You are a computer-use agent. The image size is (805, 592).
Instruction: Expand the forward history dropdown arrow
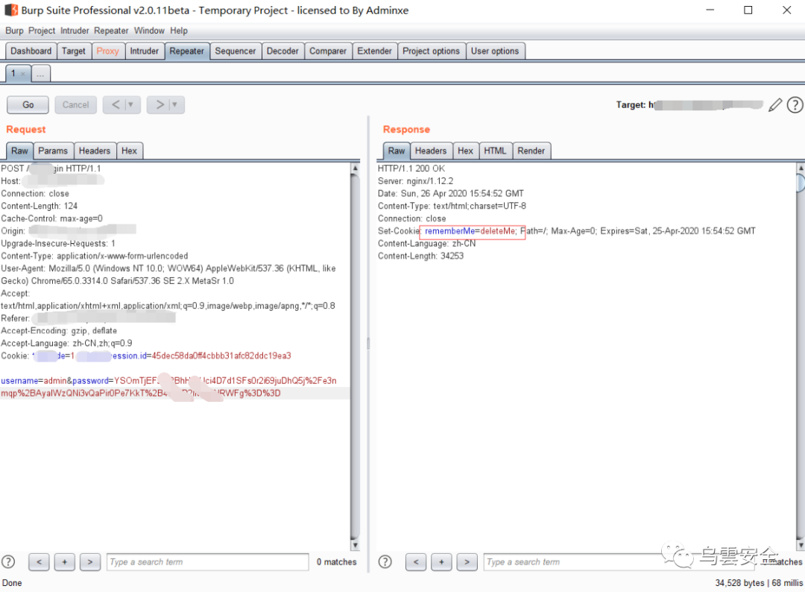point(175,104)
